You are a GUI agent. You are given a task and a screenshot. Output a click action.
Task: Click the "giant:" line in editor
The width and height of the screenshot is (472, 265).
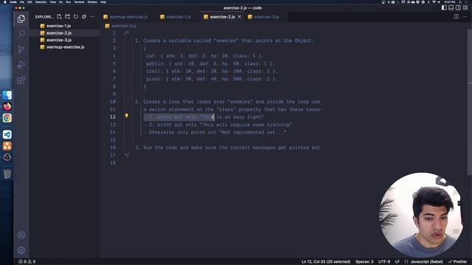pyautogui.click(x=212, y=79)
